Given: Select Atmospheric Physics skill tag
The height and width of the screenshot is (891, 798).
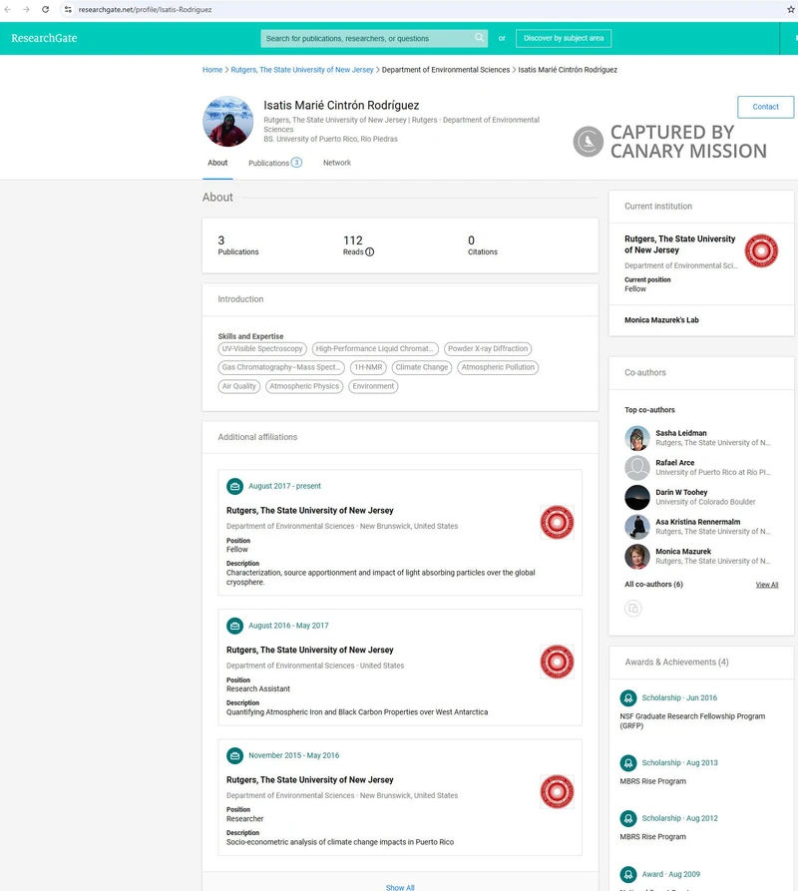Looking at the screenshot, I should pos(304,386).
